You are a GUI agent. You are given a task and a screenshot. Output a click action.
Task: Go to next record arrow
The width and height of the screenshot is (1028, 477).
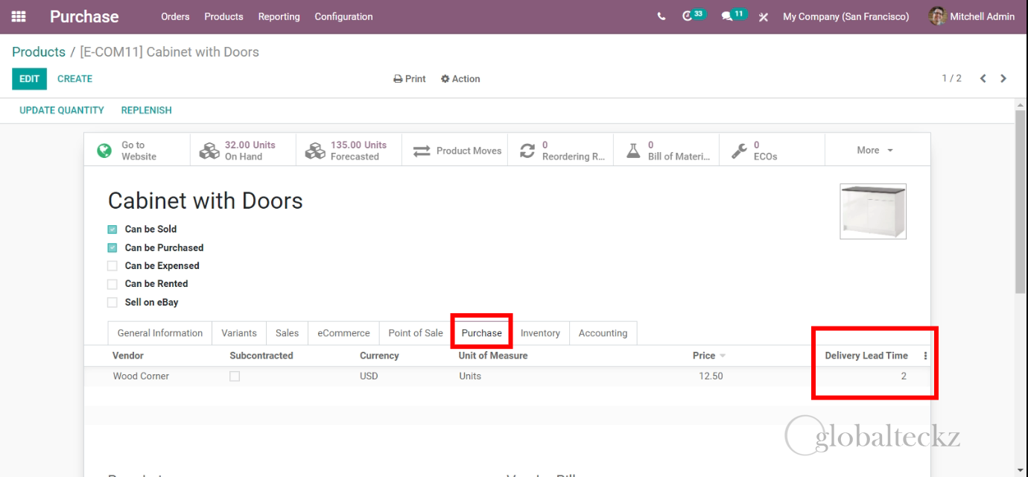pos(1003,78)
